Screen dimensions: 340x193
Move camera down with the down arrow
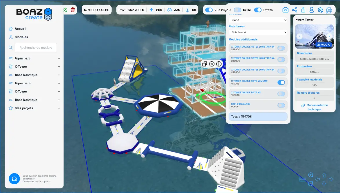324,183
